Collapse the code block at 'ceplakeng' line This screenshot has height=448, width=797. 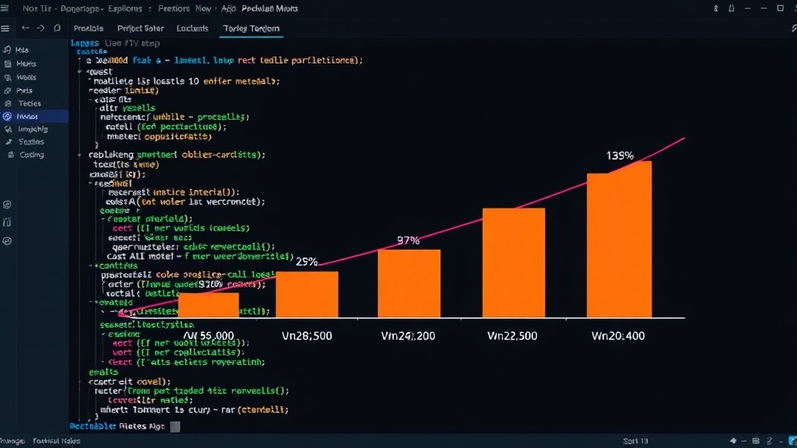coord(80,155)
